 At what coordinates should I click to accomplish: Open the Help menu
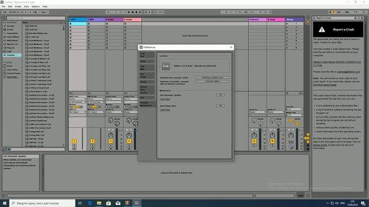[45, 6]
